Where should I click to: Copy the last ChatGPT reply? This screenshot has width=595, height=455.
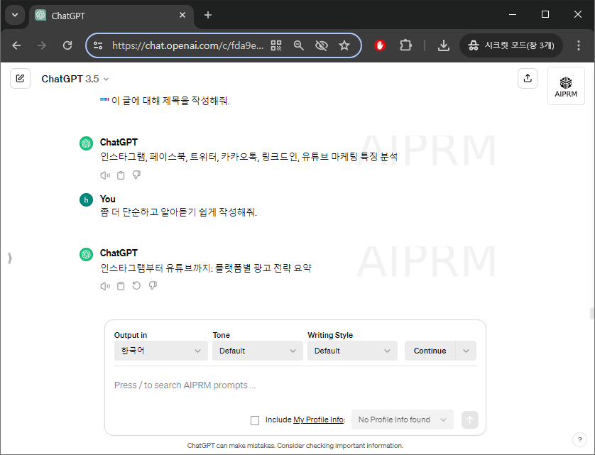pyautogui.click(x=121, y=286)
